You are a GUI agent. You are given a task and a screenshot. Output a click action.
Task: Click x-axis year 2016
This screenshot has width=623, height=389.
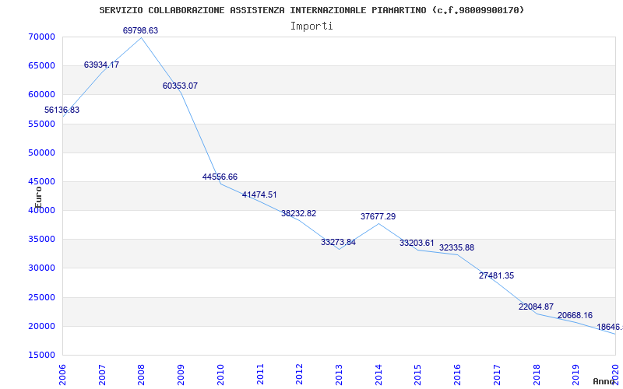coord(457,374)
